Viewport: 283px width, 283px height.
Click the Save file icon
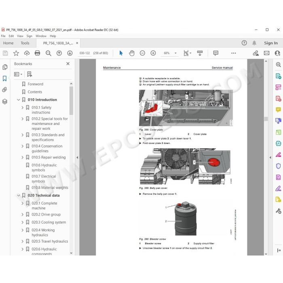click(x=5, y=53)
